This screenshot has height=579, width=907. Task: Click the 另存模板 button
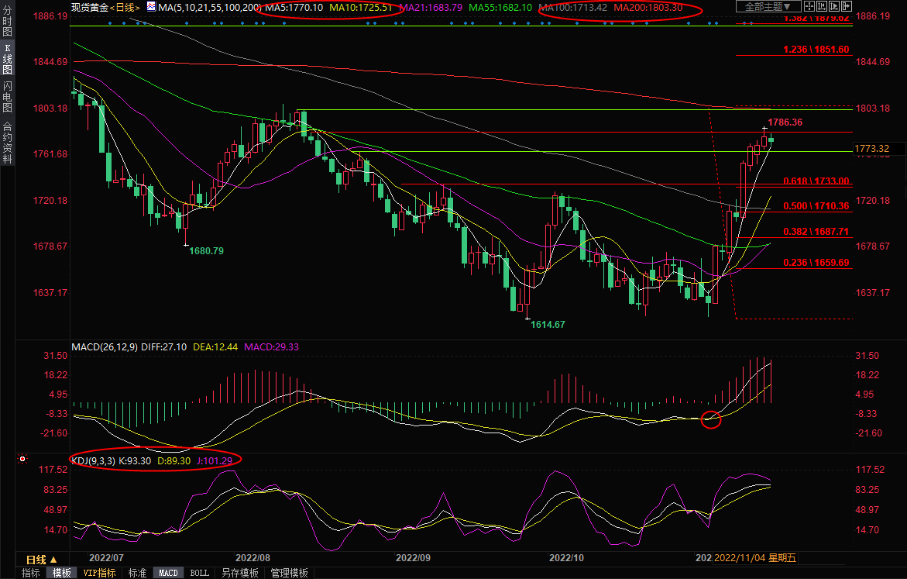(240, 573)
